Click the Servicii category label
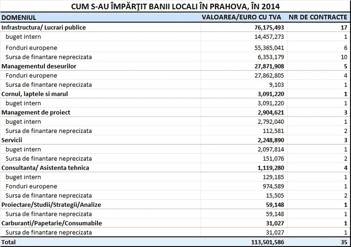The image size is (351, 247). point(12,140)
